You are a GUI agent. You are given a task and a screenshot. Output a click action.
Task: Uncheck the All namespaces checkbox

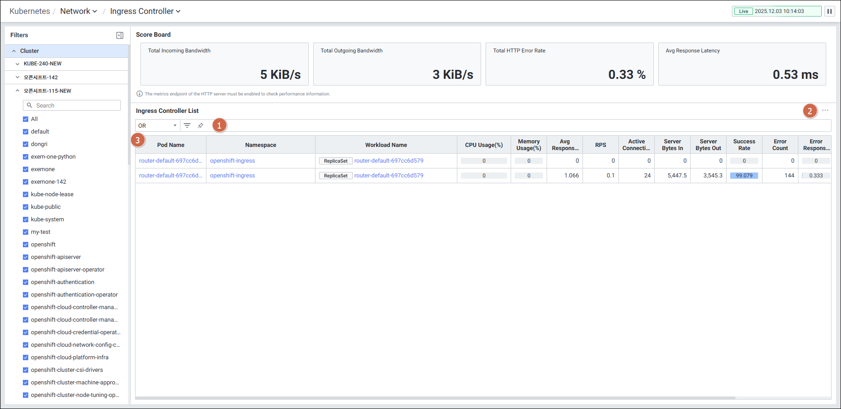click(26, 119)
